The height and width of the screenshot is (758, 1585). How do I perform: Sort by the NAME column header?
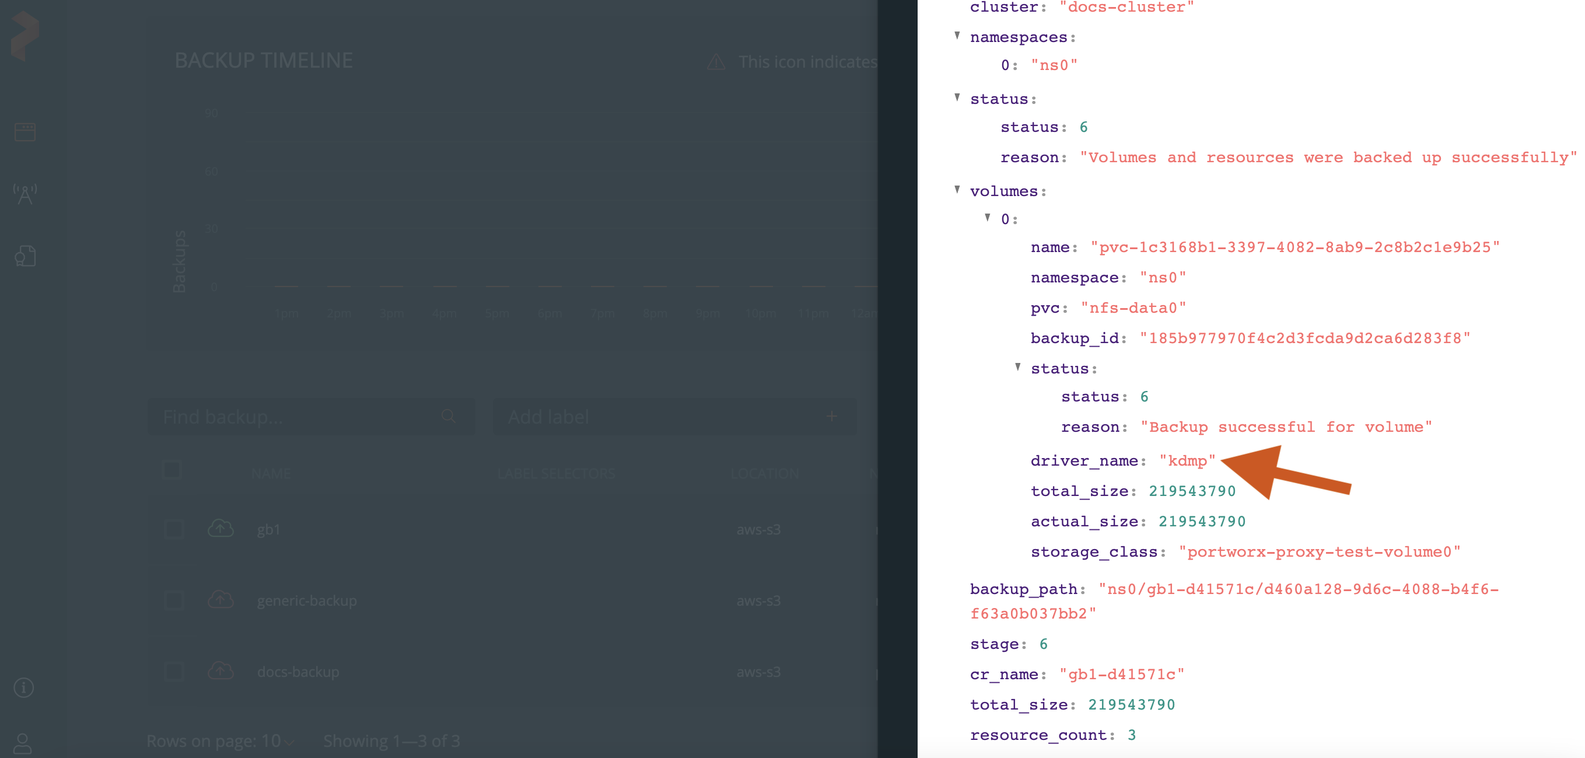pos(271,474)
